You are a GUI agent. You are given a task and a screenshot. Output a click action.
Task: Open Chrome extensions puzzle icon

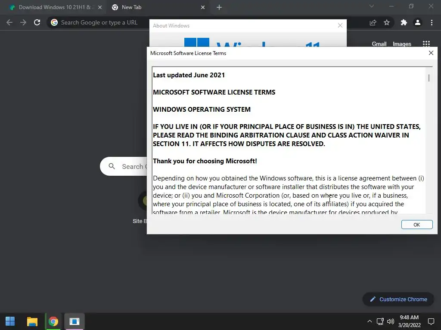click(404, 22)
